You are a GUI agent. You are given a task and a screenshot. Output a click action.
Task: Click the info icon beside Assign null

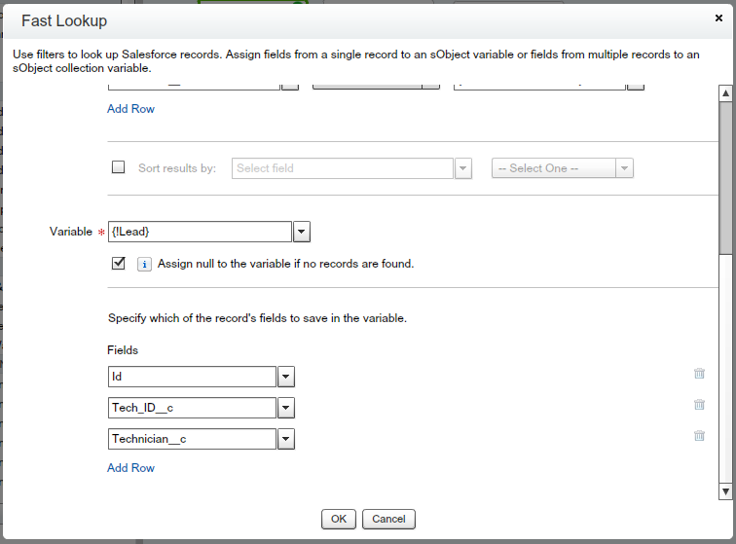click(x=144, y=264)
